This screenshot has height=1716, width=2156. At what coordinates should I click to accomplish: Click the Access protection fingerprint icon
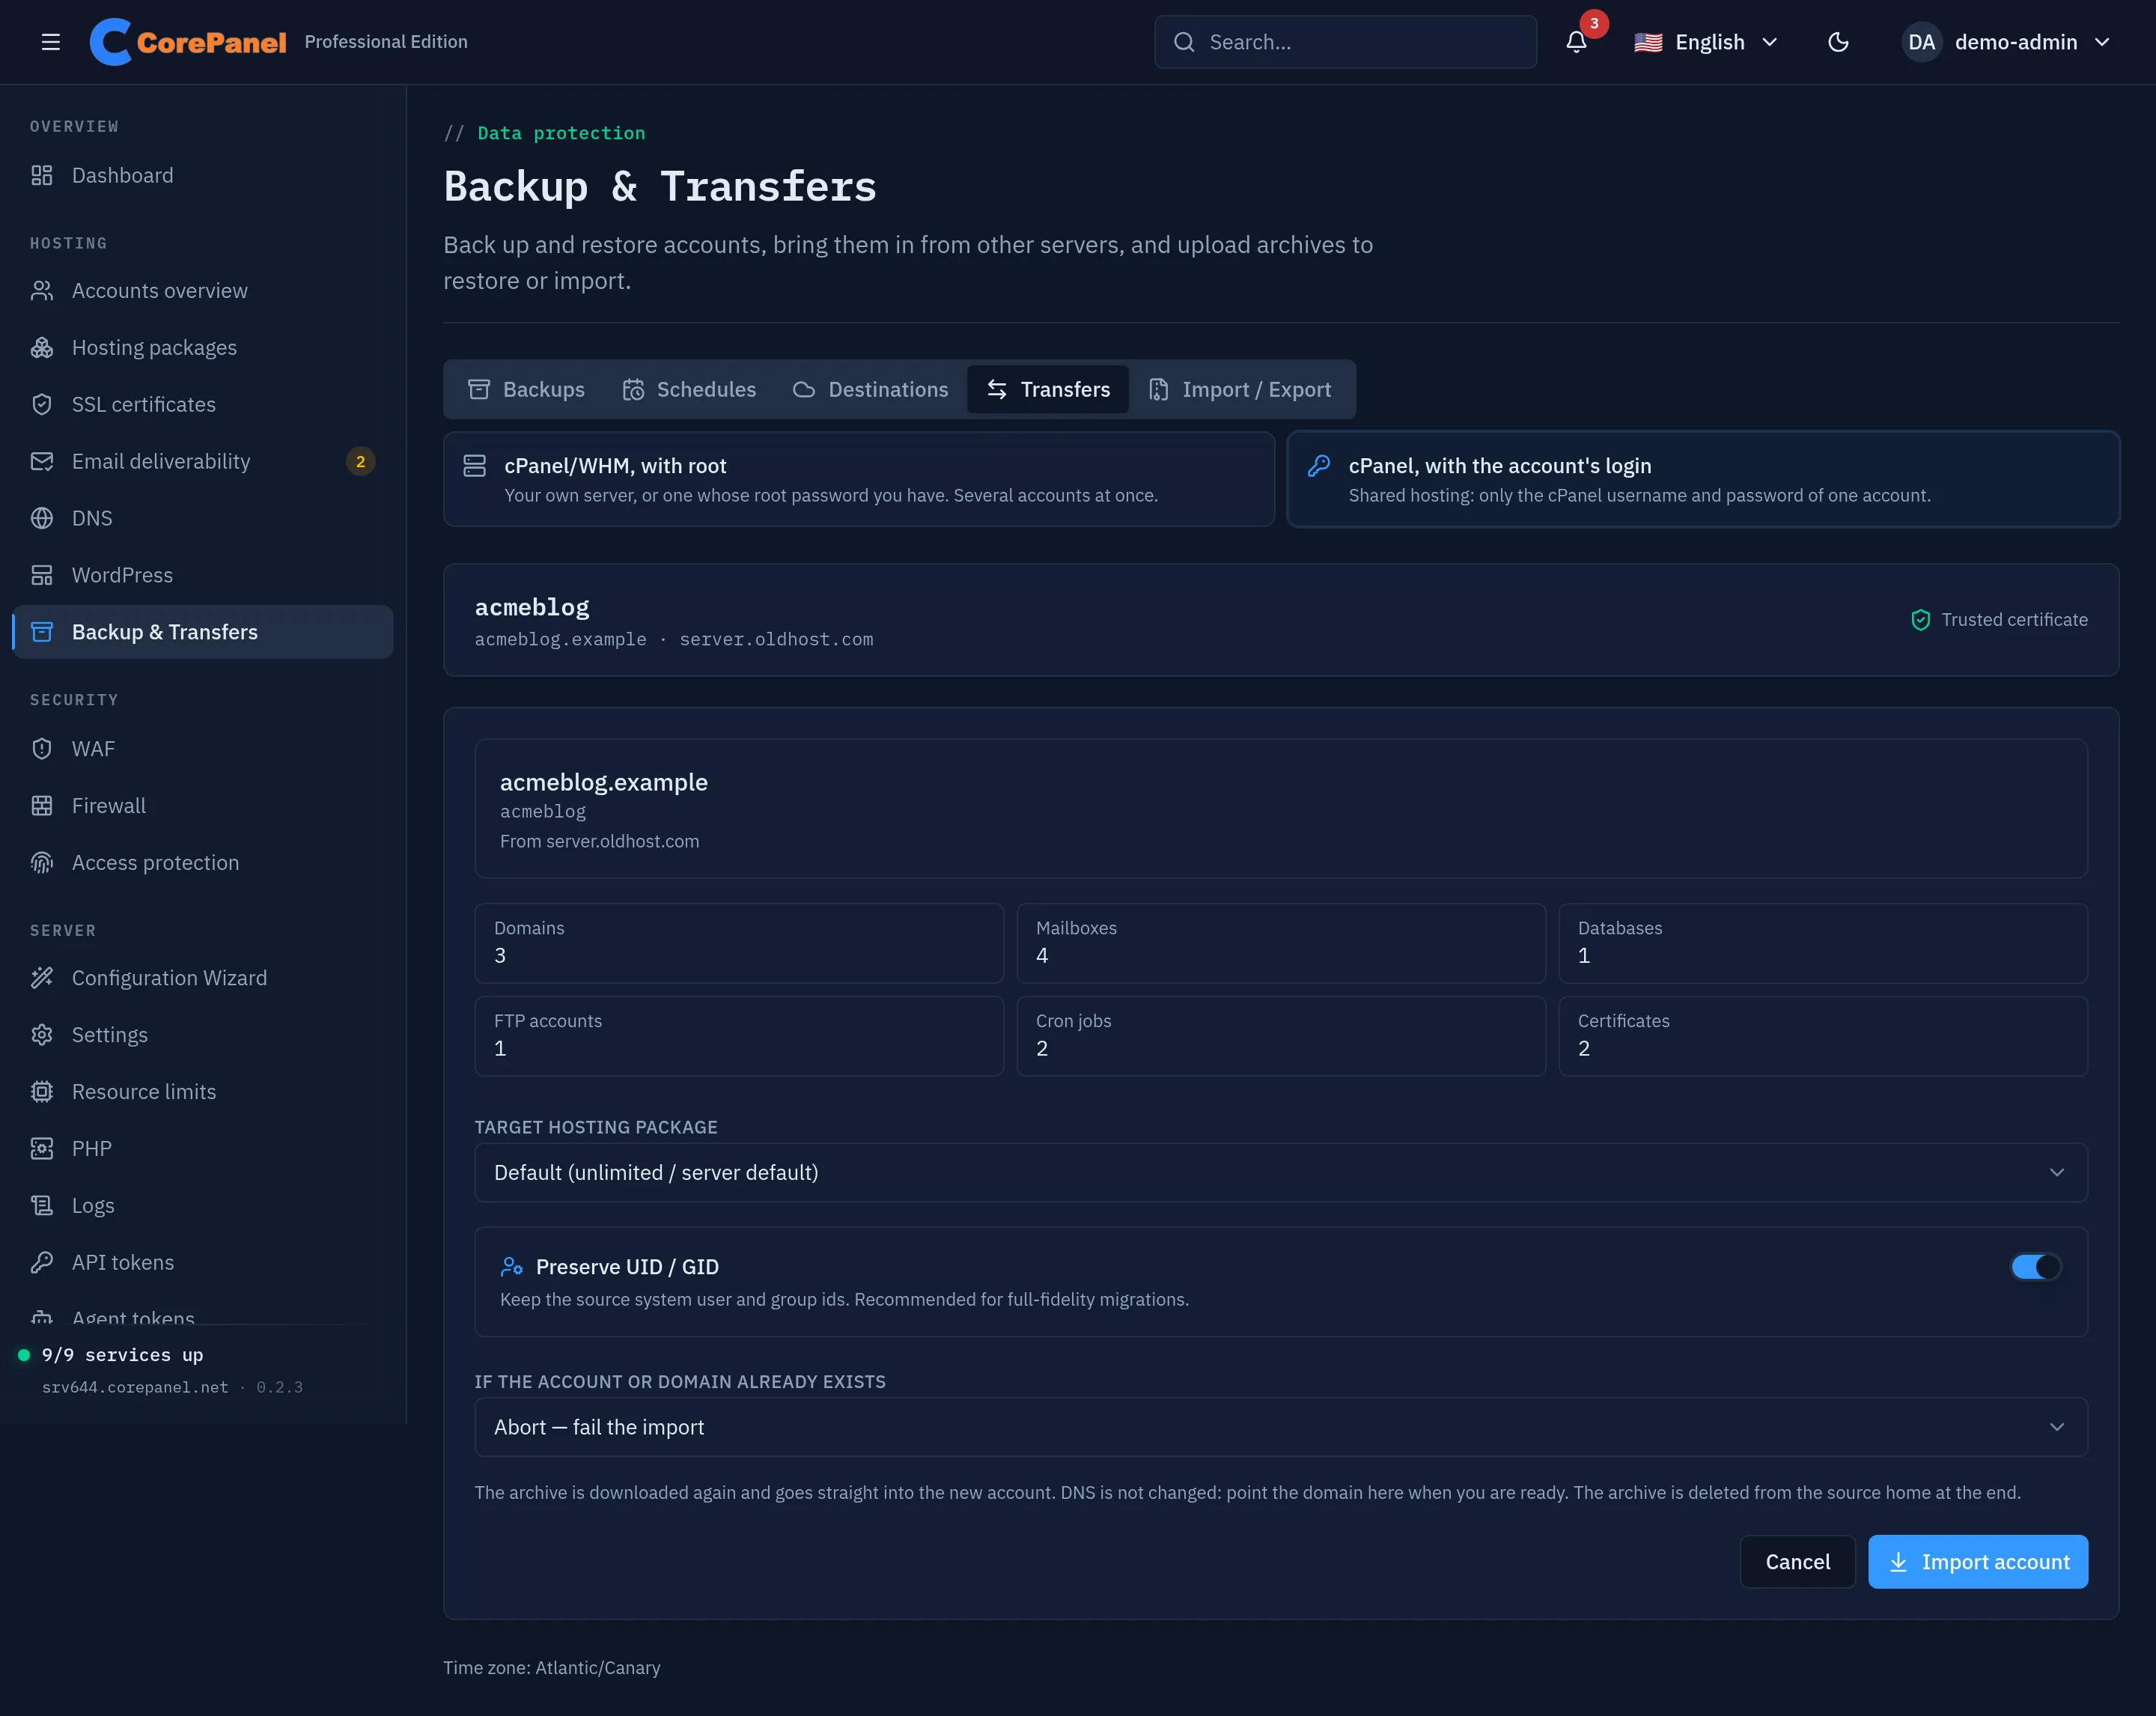click(42, 862)
